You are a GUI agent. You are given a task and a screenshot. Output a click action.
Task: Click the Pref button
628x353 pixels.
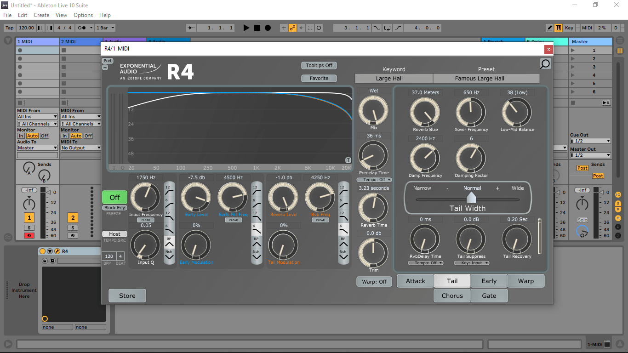click(108, 61)
